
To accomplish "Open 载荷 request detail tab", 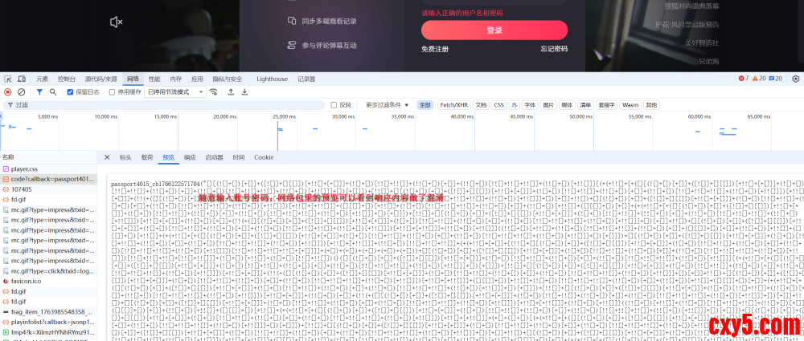I will click(x=147, y=157).
